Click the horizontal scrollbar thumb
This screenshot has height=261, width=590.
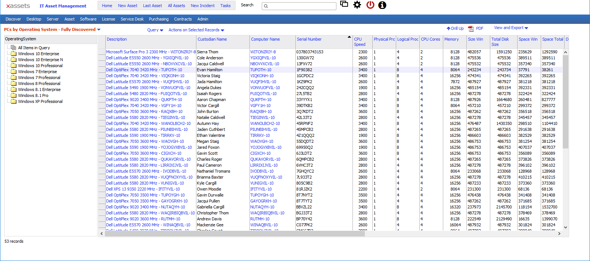[235, 234]
